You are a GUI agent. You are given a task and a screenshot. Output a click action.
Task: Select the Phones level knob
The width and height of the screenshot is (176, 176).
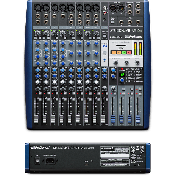tap(137, 62)
